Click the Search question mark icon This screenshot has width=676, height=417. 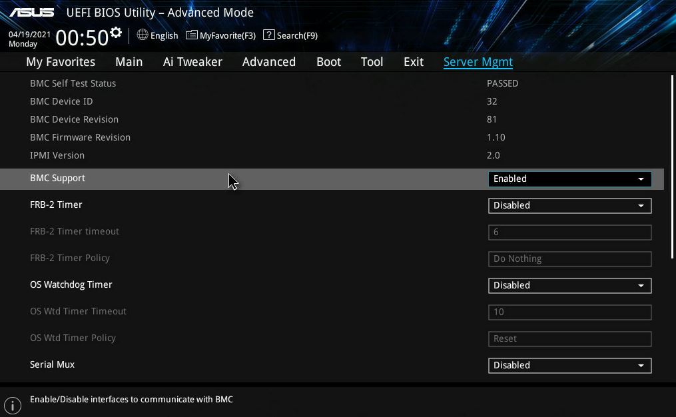click(x=268, y=35)
